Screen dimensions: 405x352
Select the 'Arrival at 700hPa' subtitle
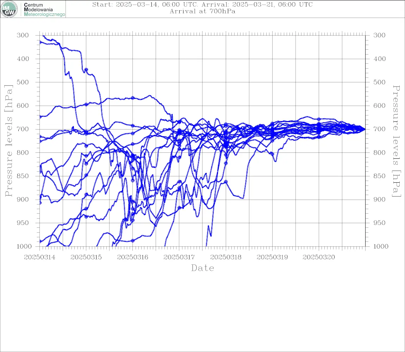click(x=202, y=11)
